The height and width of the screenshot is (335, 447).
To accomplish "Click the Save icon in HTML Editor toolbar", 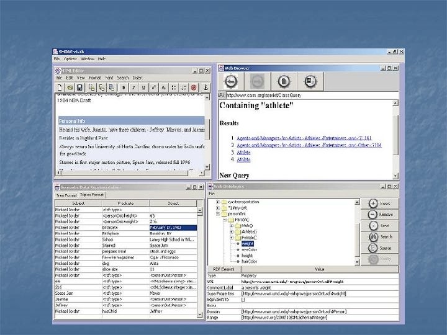I will pyautogui.click(x=80, y=87).
